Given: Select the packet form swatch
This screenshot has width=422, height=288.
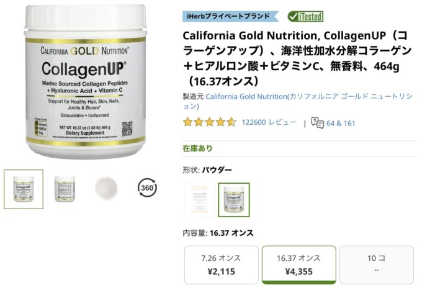Looking at the screenshot, I should tap(199, 200).
